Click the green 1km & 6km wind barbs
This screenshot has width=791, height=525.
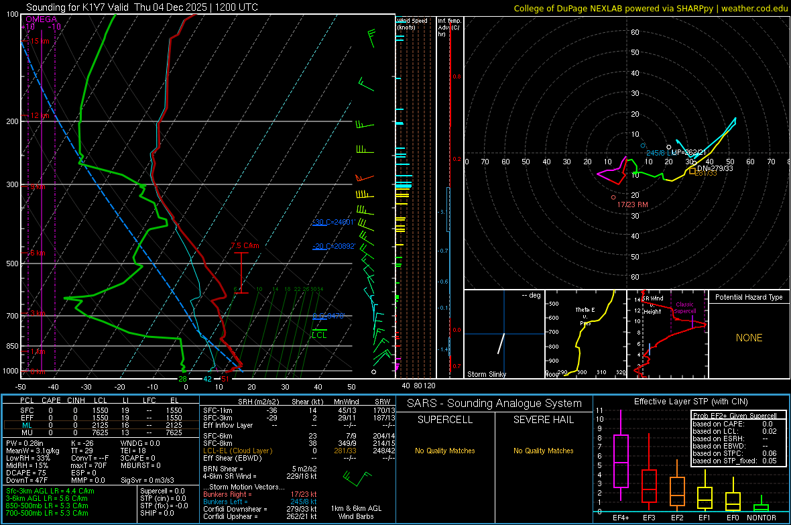click(x=357, y=478)
